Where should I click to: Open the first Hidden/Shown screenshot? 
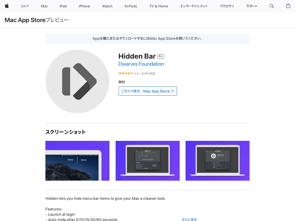77,161
